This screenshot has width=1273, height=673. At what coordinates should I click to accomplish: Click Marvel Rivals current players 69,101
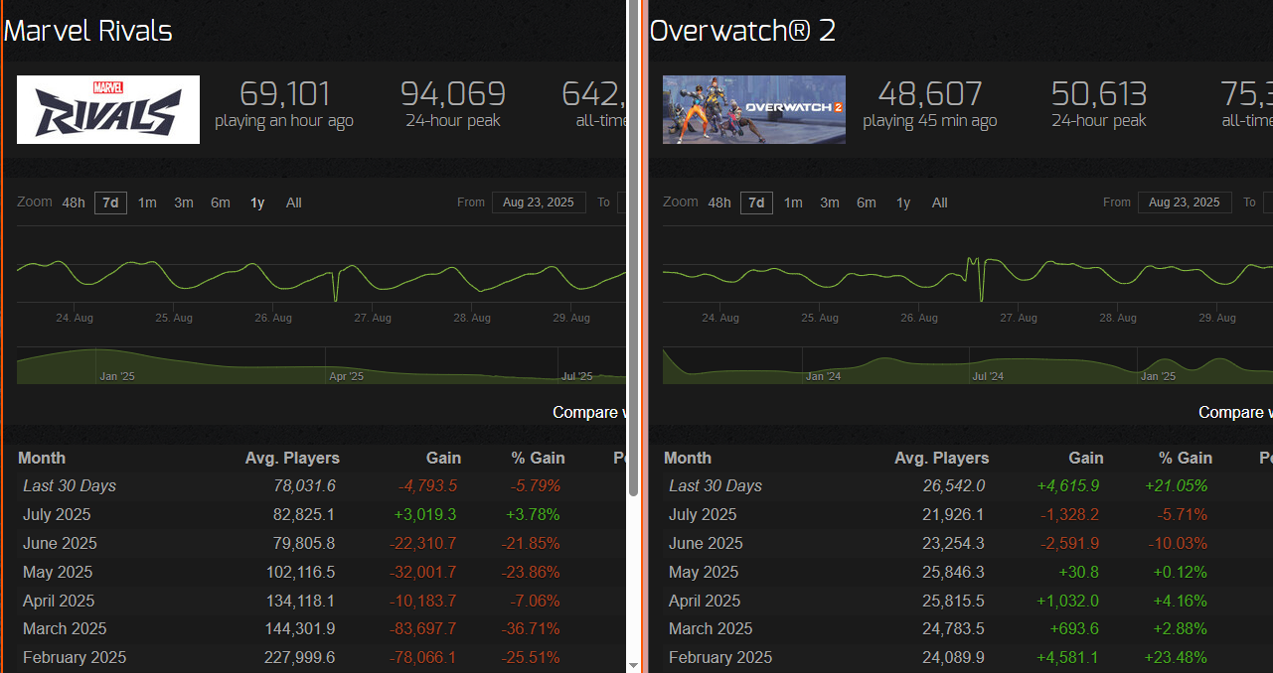tap(284, 94)
